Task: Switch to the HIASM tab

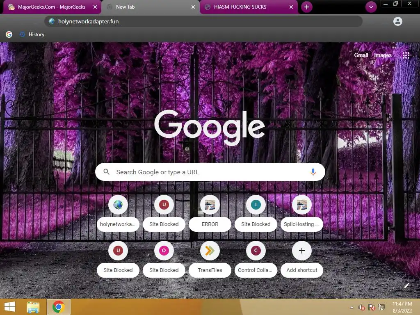Action: pyautogui.click(x=249, y=7)
